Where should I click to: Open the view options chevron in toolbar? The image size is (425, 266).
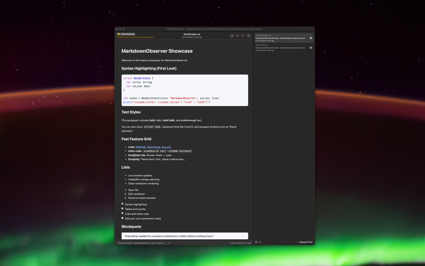tap(249, 35)
